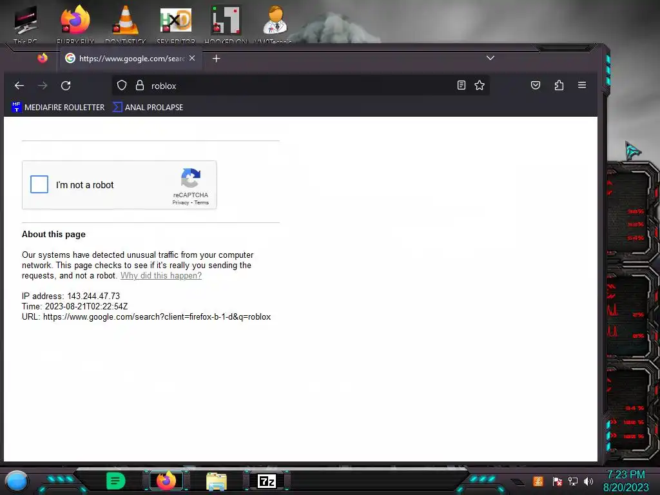Click the Java tray icon
Viewport: 660px width, 495px height.
pyautogui.click(x=538, y=481)
